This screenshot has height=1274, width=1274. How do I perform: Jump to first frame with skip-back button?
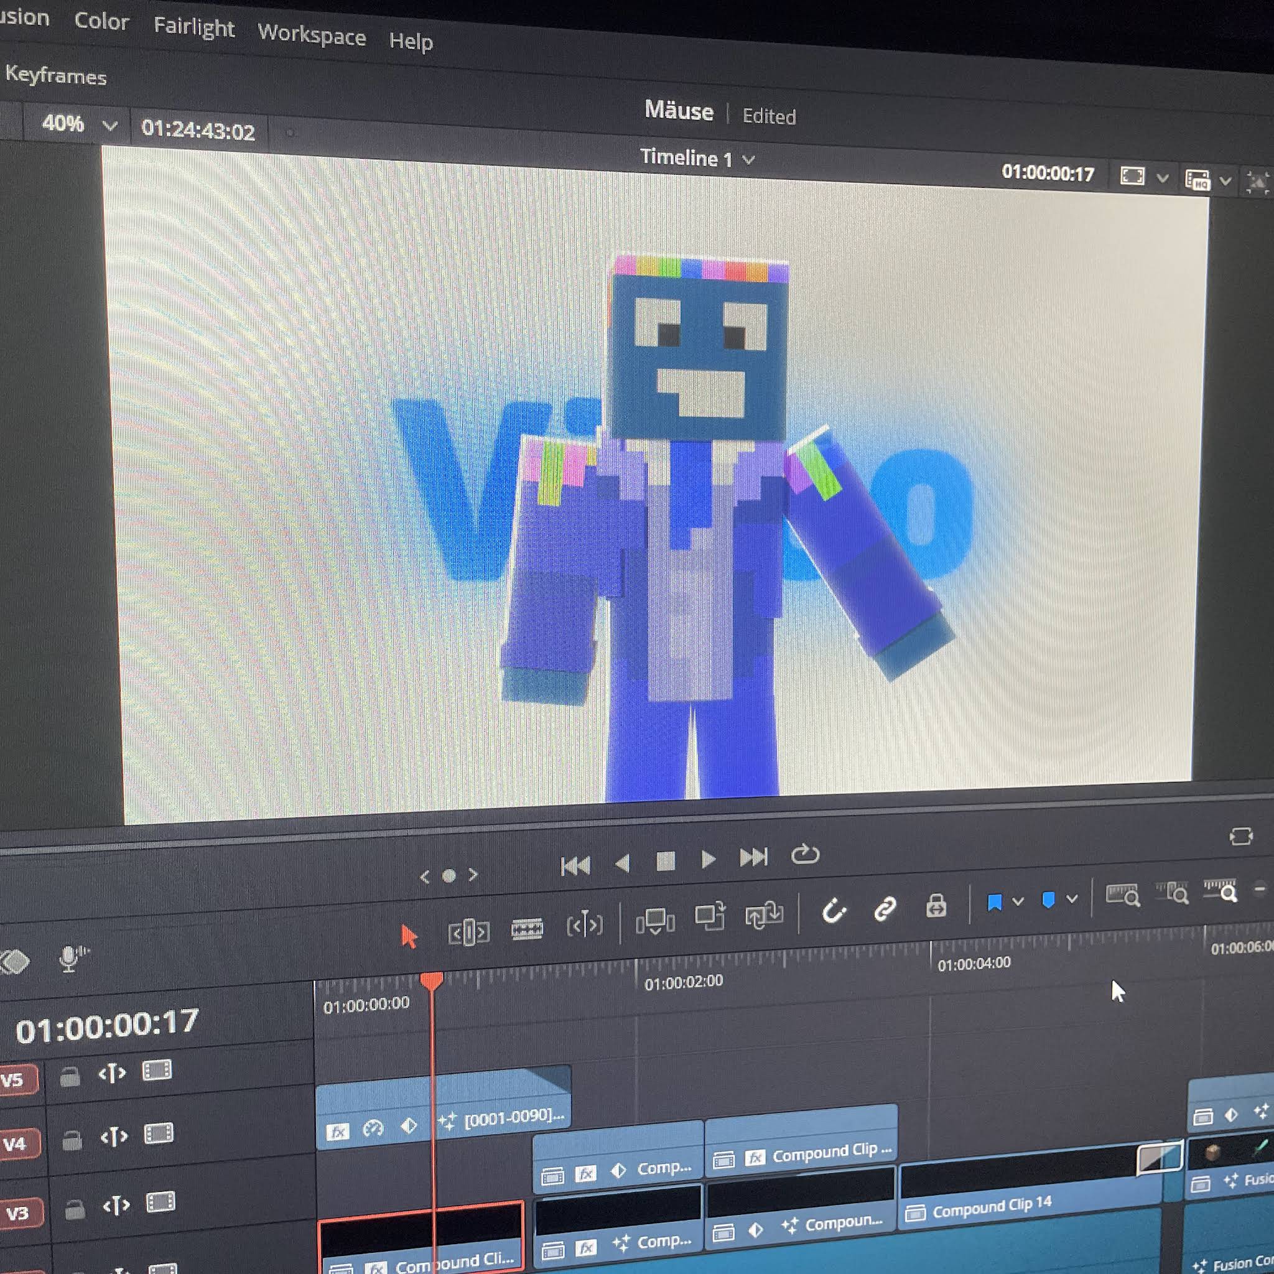coord(575,866)
